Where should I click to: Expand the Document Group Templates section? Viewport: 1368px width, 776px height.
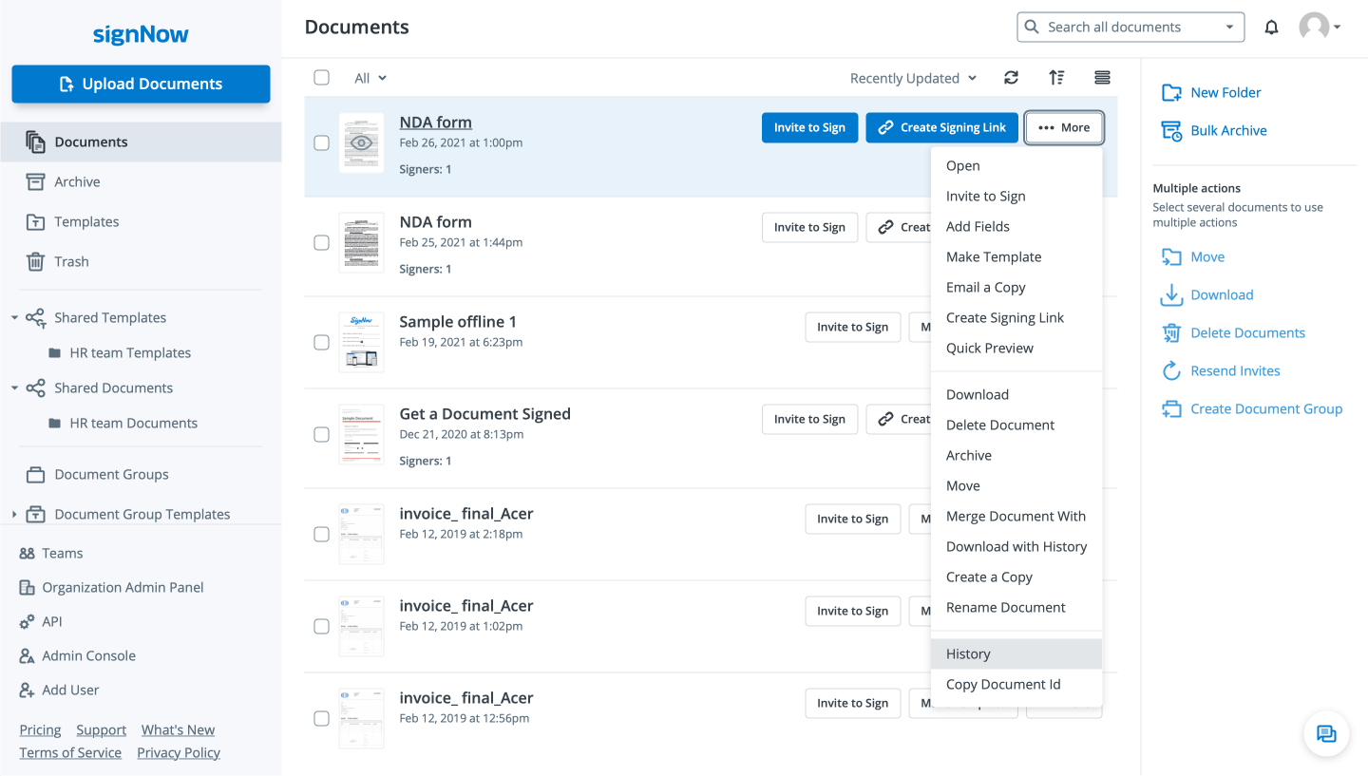(x=14, y=515)
